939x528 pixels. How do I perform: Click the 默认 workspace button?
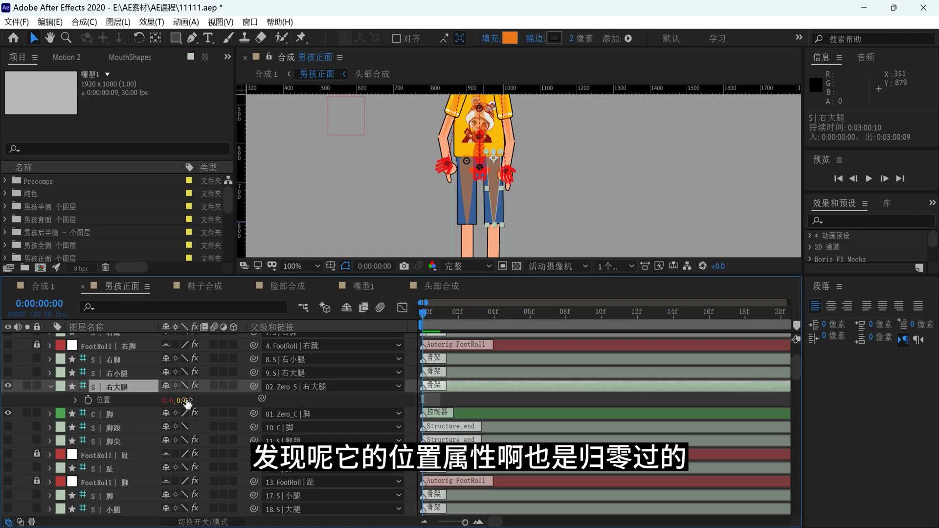click(671, 39)
